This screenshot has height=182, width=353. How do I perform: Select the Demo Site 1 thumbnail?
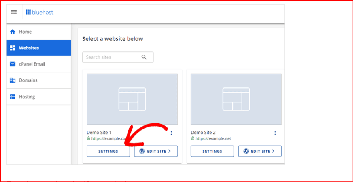point(132,99)
